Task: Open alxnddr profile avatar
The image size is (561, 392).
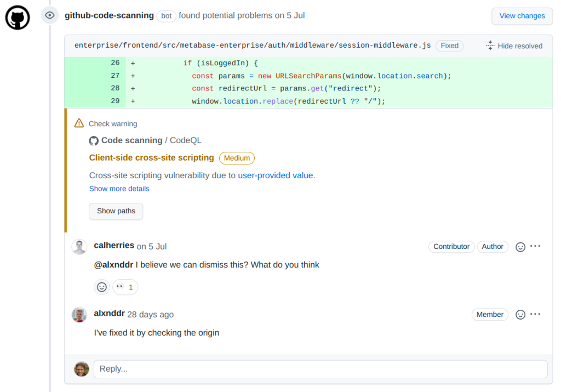Action: [79, 315]
